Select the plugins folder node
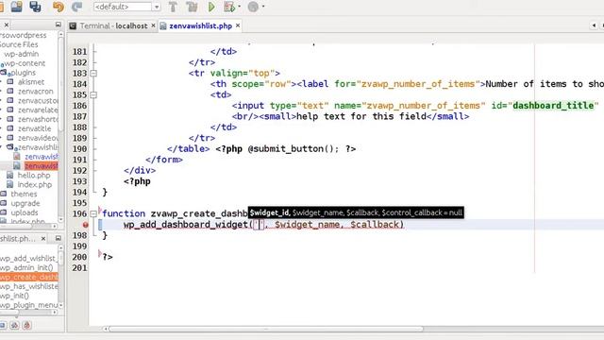Viewport: 604px width, 340px height. point(23,73)
